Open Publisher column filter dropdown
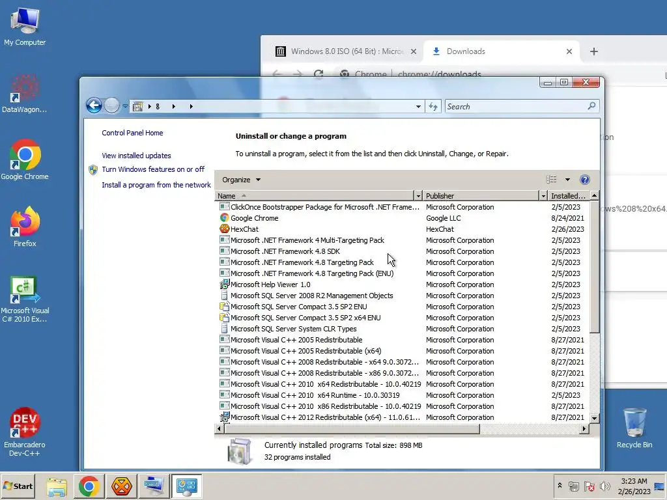667x500 pixels. coord(543,195)
